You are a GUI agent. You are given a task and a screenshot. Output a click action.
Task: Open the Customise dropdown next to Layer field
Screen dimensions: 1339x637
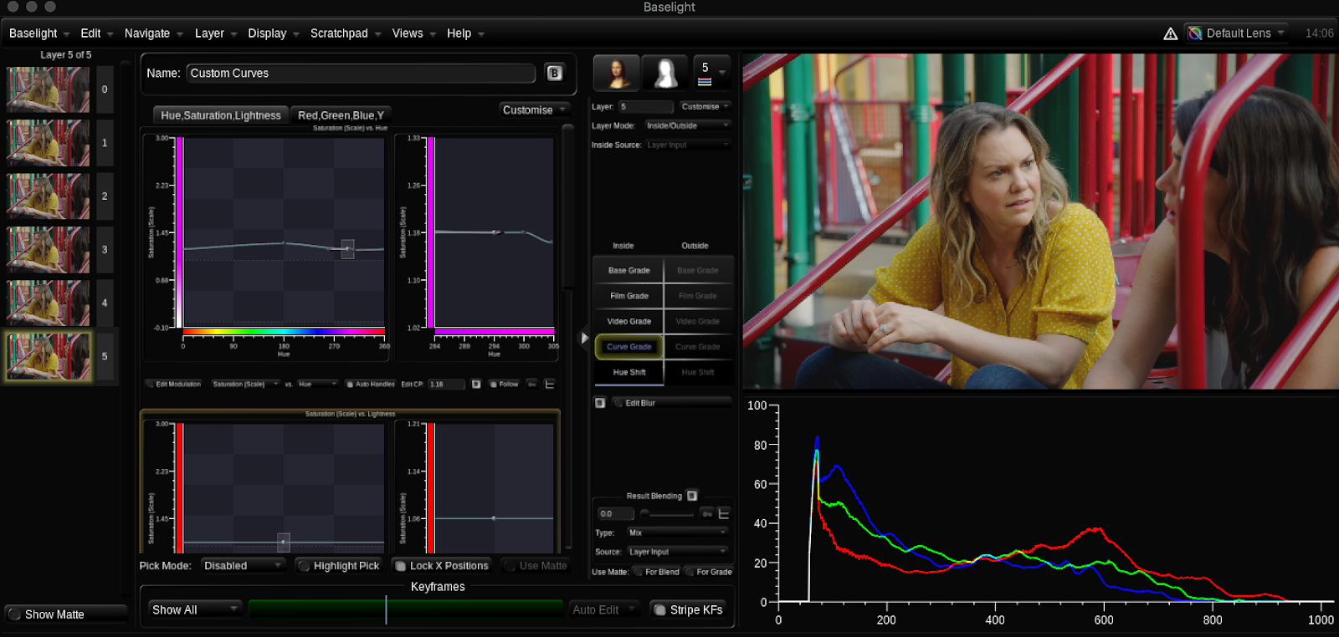coord(705,106)
